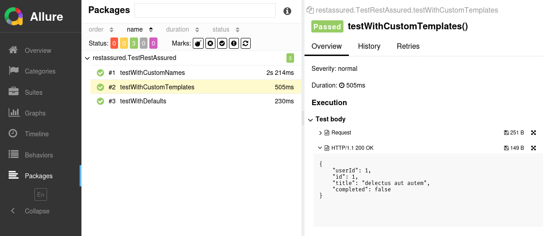Viewport: 543px width, 236px height.
Task: Expand the Request attachment
Action: [x=320, y=133]
